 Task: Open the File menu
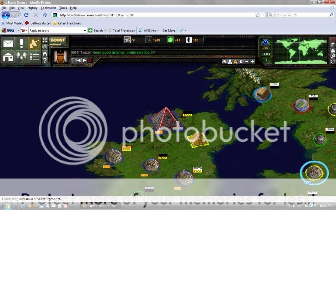[4, 8]
